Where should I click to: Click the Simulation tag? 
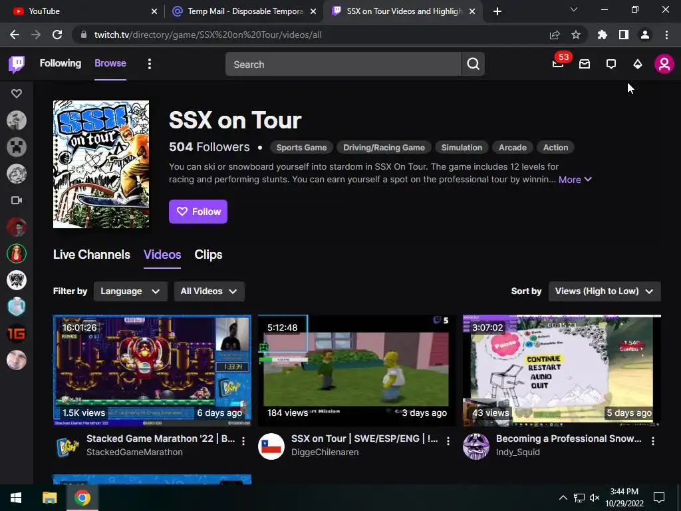(462, 148)
